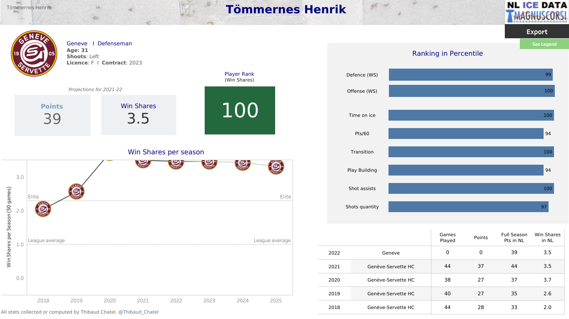The width and height of the screenshot is (569, 319).
Task: Click the Contract: 2023 text
Action: tap(122, 63)
